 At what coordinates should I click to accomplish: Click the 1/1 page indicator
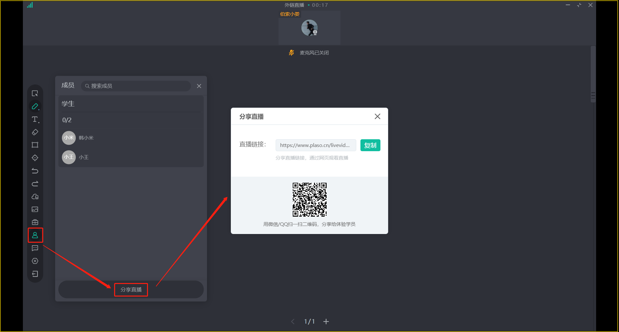point(309,322)
